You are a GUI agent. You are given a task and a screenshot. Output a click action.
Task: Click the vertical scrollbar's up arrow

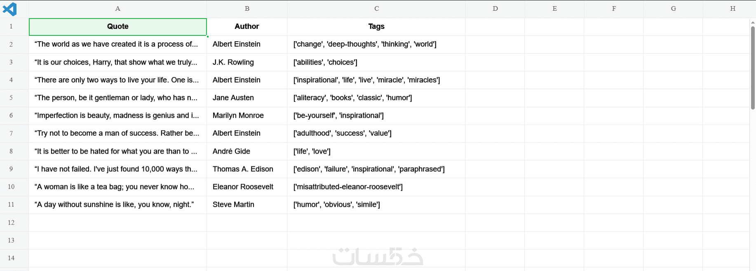[x=753, y=23]
